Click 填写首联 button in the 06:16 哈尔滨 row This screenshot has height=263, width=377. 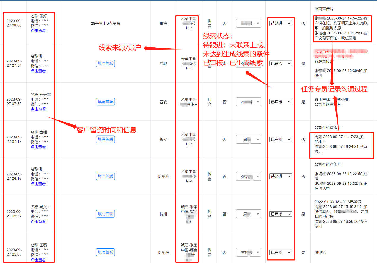tap(106, 176)
